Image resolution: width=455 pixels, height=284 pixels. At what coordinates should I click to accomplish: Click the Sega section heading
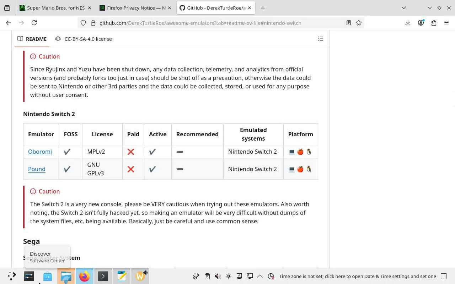pos(31,241)
